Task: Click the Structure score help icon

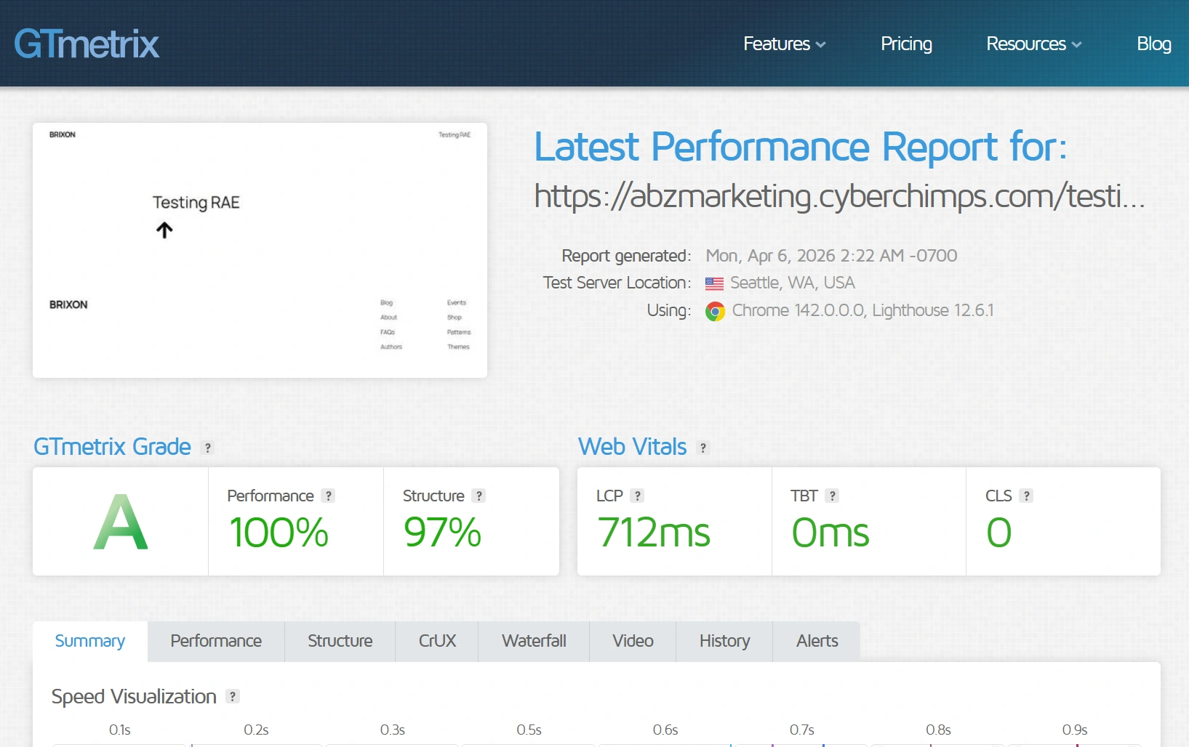Action: tap(479, 496)
